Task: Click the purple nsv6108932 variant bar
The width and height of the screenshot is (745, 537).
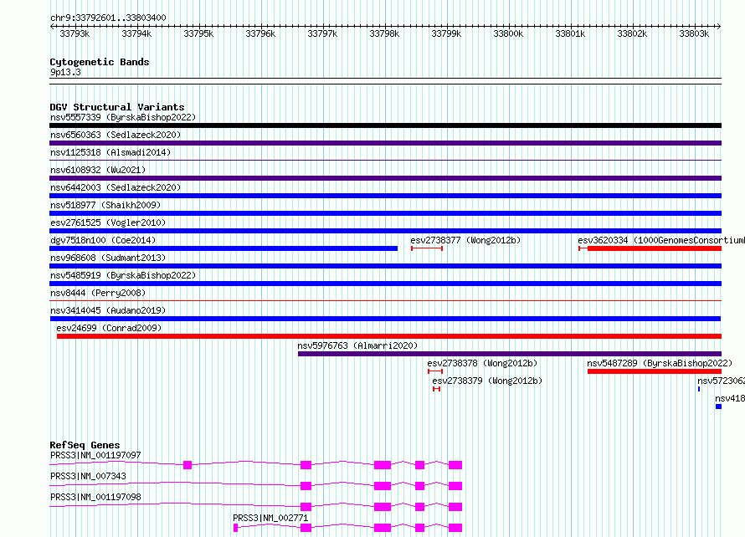Action: (385, 178)
